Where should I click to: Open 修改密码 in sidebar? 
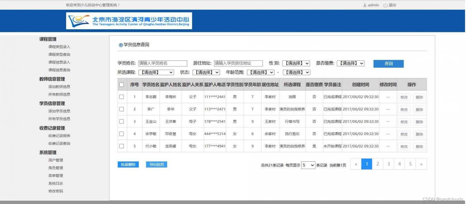click(x=55, y=191)
